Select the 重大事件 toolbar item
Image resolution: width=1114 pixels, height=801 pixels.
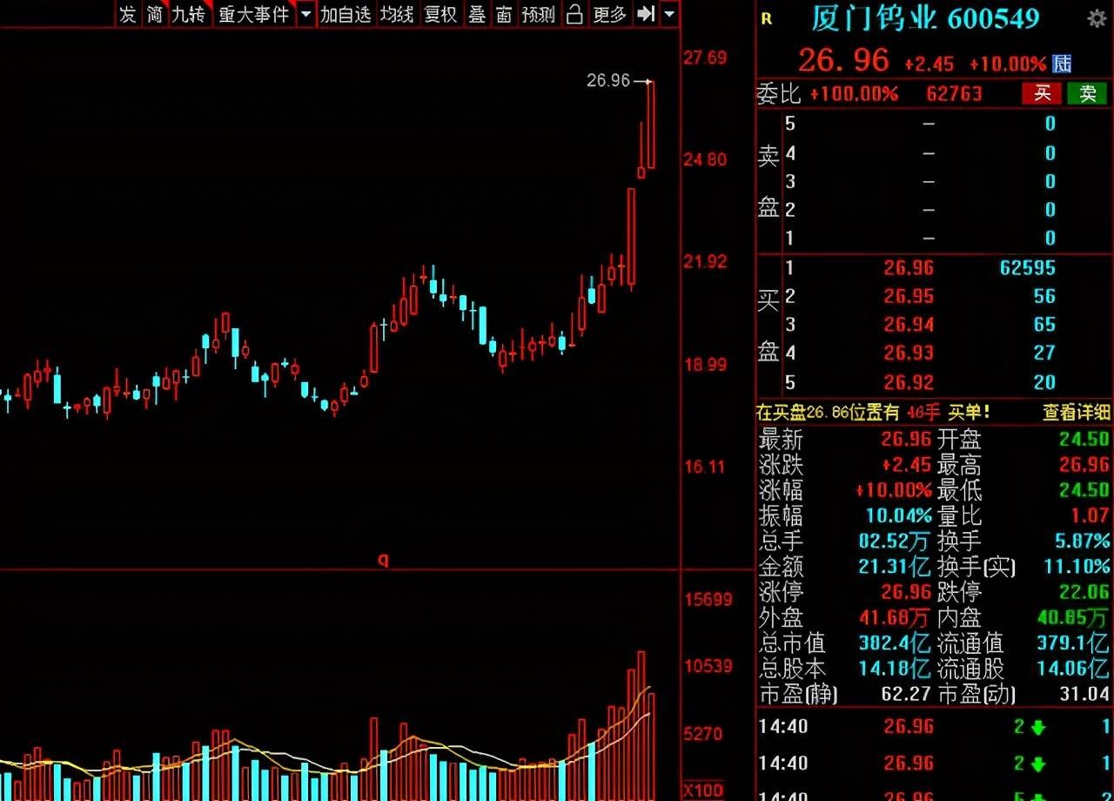point(253,14)
